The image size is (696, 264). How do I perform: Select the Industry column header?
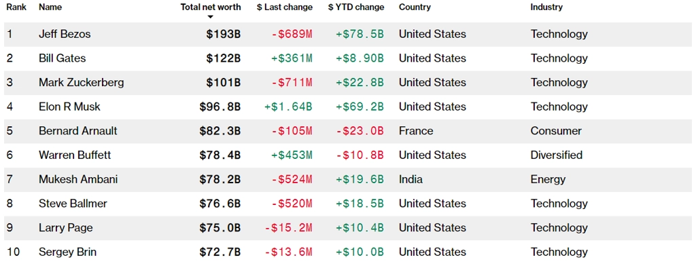pos(546,7)
